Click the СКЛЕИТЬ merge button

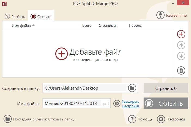pyautogui.click(x=166, y=103)
